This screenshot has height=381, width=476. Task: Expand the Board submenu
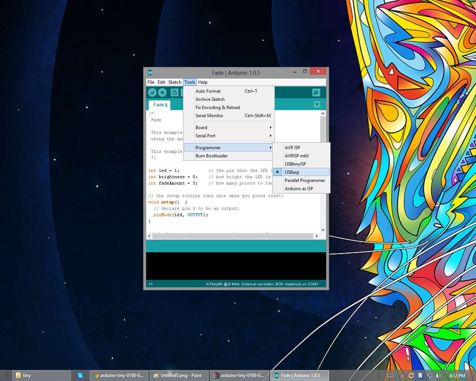pyautogui.click(x=229, y=128)
